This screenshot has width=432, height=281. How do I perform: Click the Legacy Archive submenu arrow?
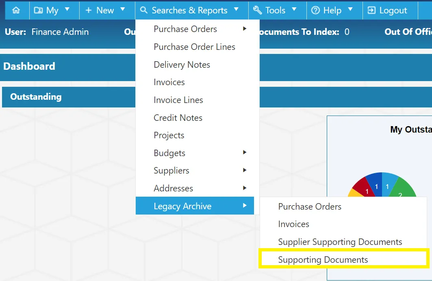click(x=244, y=206)
